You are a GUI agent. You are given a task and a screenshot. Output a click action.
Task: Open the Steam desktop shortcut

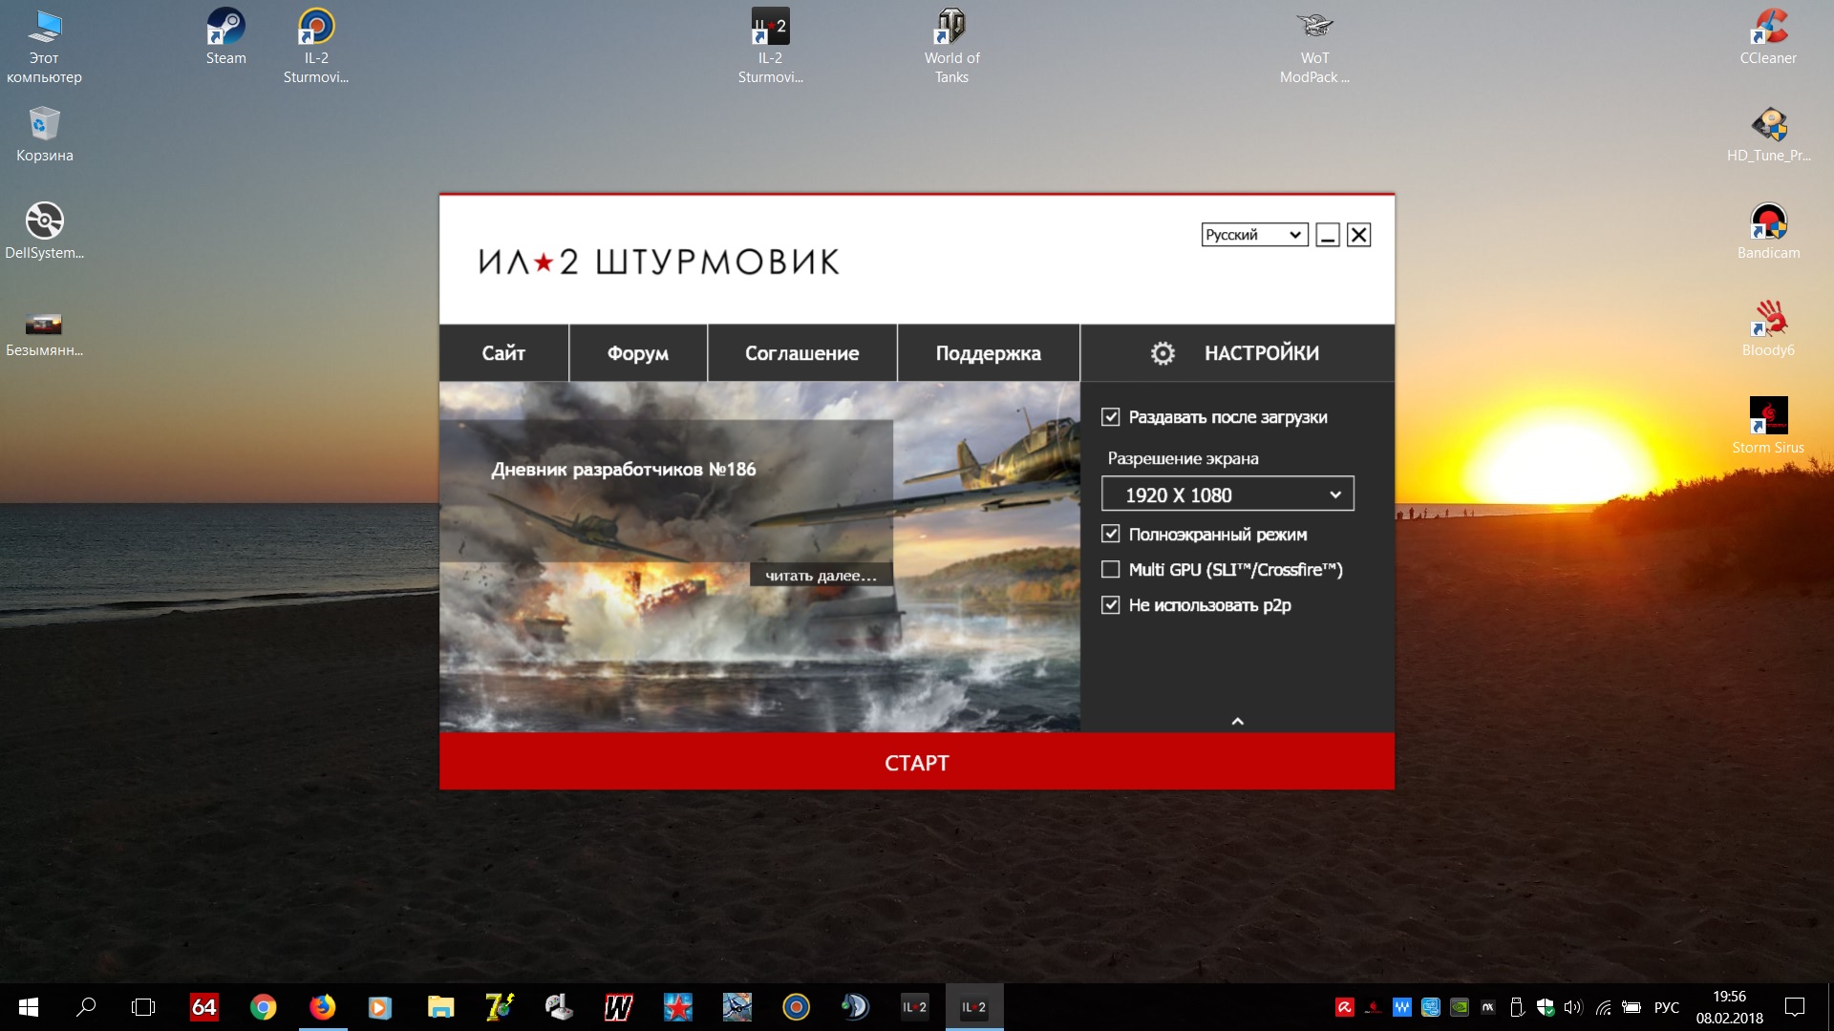(x=225, y=36)
